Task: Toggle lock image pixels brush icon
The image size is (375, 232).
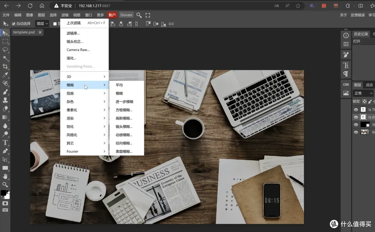Action: [x=370, y=101]
